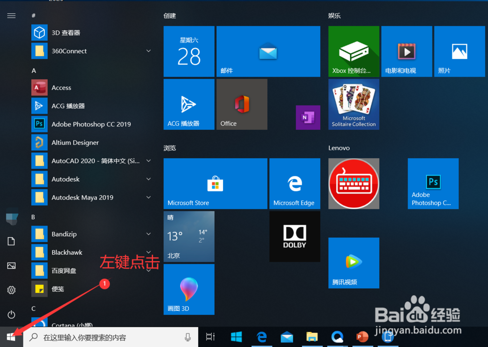Open Documents icon in left rail
Viewport: 488px width, 347px height.
[11, 241]
